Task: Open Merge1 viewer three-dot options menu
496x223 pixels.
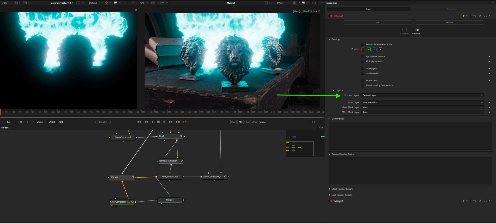Action: click(321, 3)
